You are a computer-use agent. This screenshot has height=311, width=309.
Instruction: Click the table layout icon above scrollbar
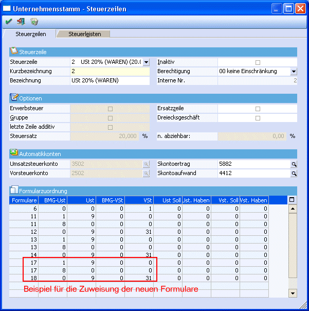[x=293, y=200]
